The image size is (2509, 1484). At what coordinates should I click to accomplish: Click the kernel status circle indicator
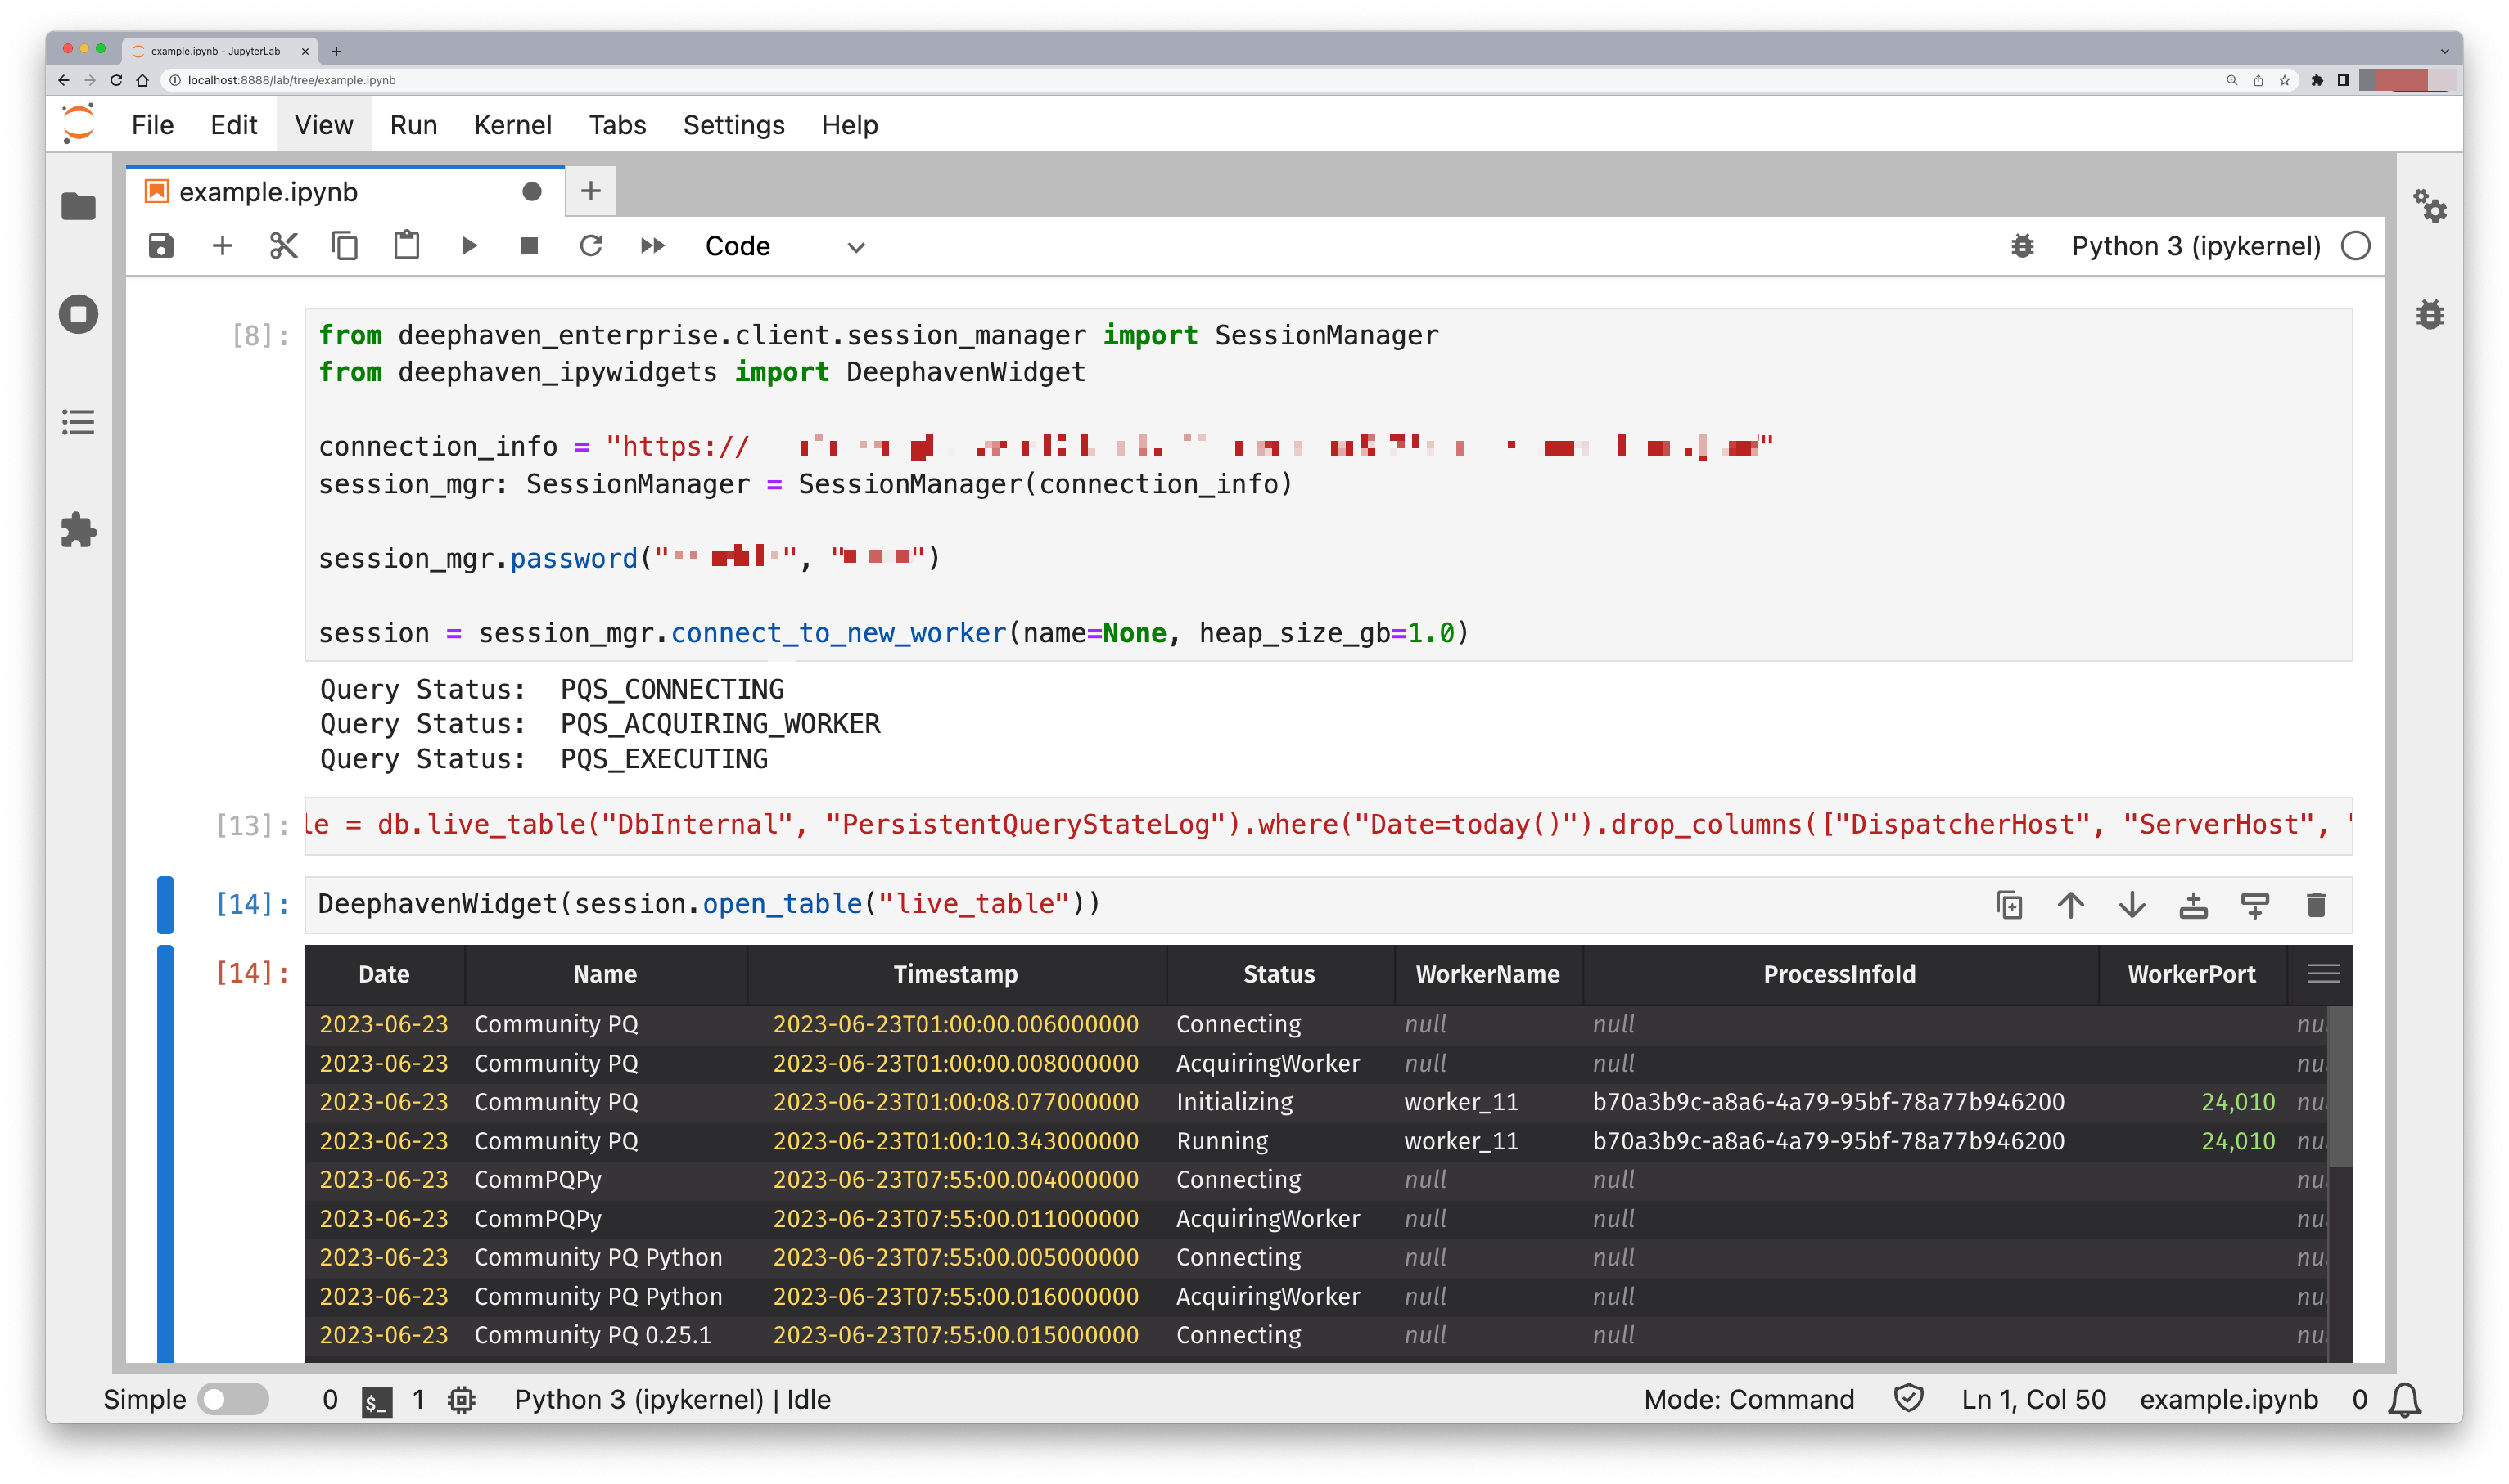click(2356, 246)
